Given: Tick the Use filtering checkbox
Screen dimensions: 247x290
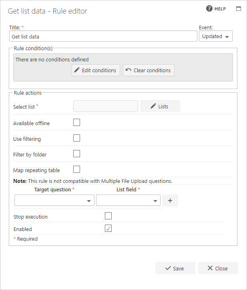Looking at the screenshot, I should (x=76, y=138).
